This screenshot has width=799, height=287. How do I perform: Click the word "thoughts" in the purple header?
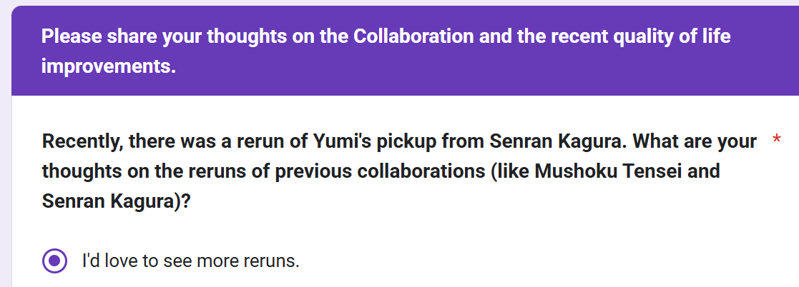tap(245, 37)
